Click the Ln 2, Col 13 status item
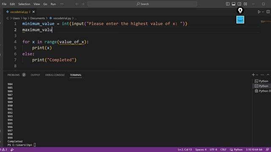The width and height of the screenshot is (271, 152). pyautogui.click(x=185, y=149)
